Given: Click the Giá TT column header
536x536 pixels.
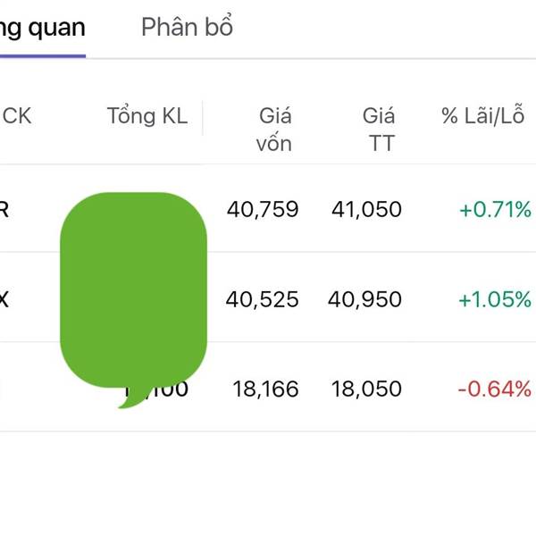Looking at the screenshot, I should pyautogui.click(x=379, y=130).
